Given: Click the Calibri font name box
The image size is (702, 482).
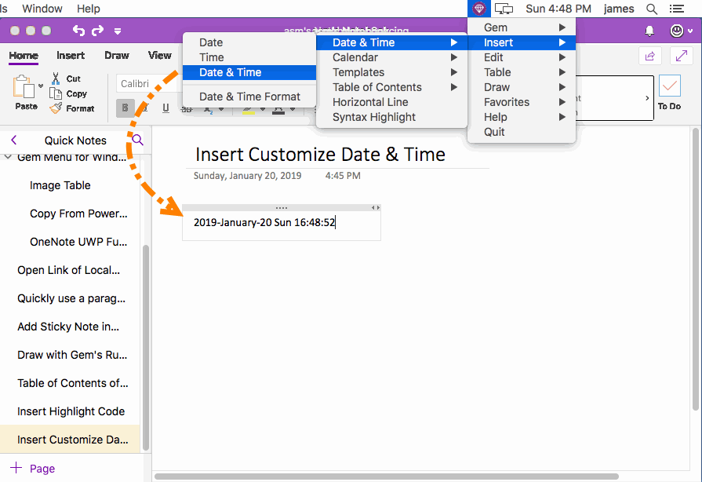Looking at the screenshot, I should coord(150,84).
